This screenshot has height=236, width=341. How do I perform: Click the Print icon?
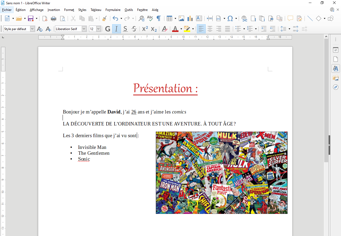(54, 18)
